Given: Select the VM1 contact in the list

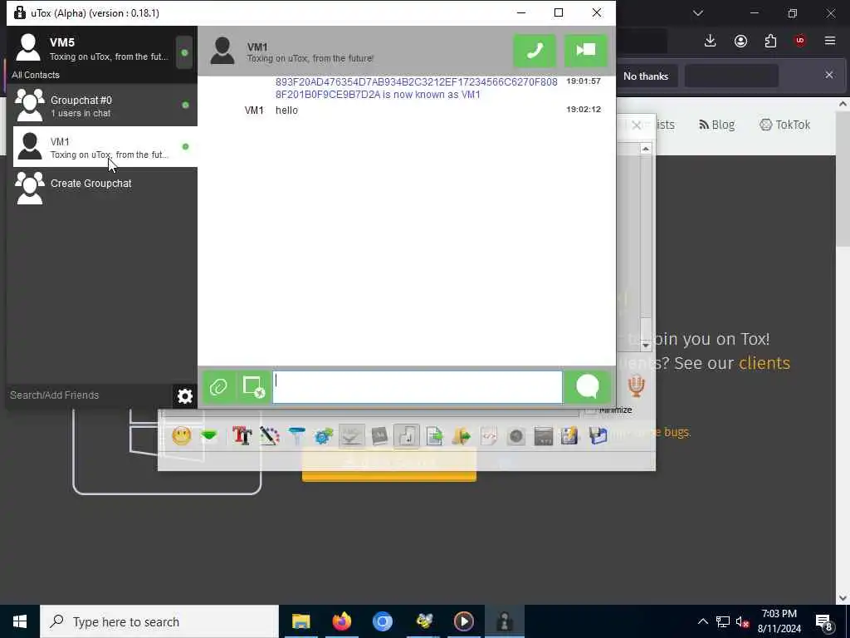Looking at the screenshot, I should click(105, 146).
